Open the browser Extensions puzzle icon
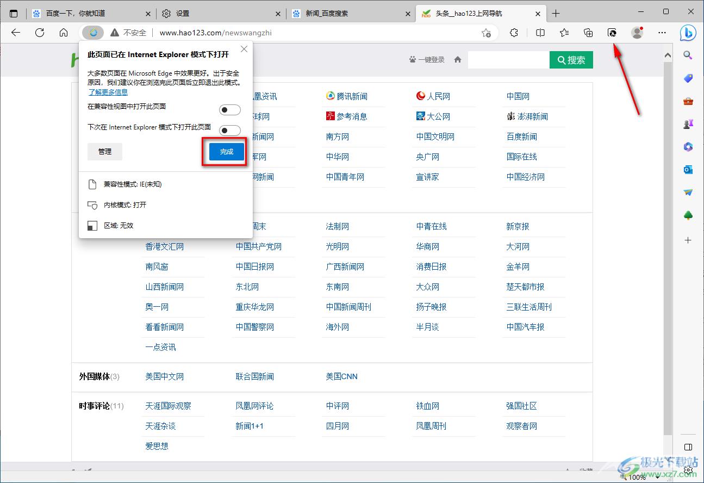 pyautogui.click(x=514, y=33)
